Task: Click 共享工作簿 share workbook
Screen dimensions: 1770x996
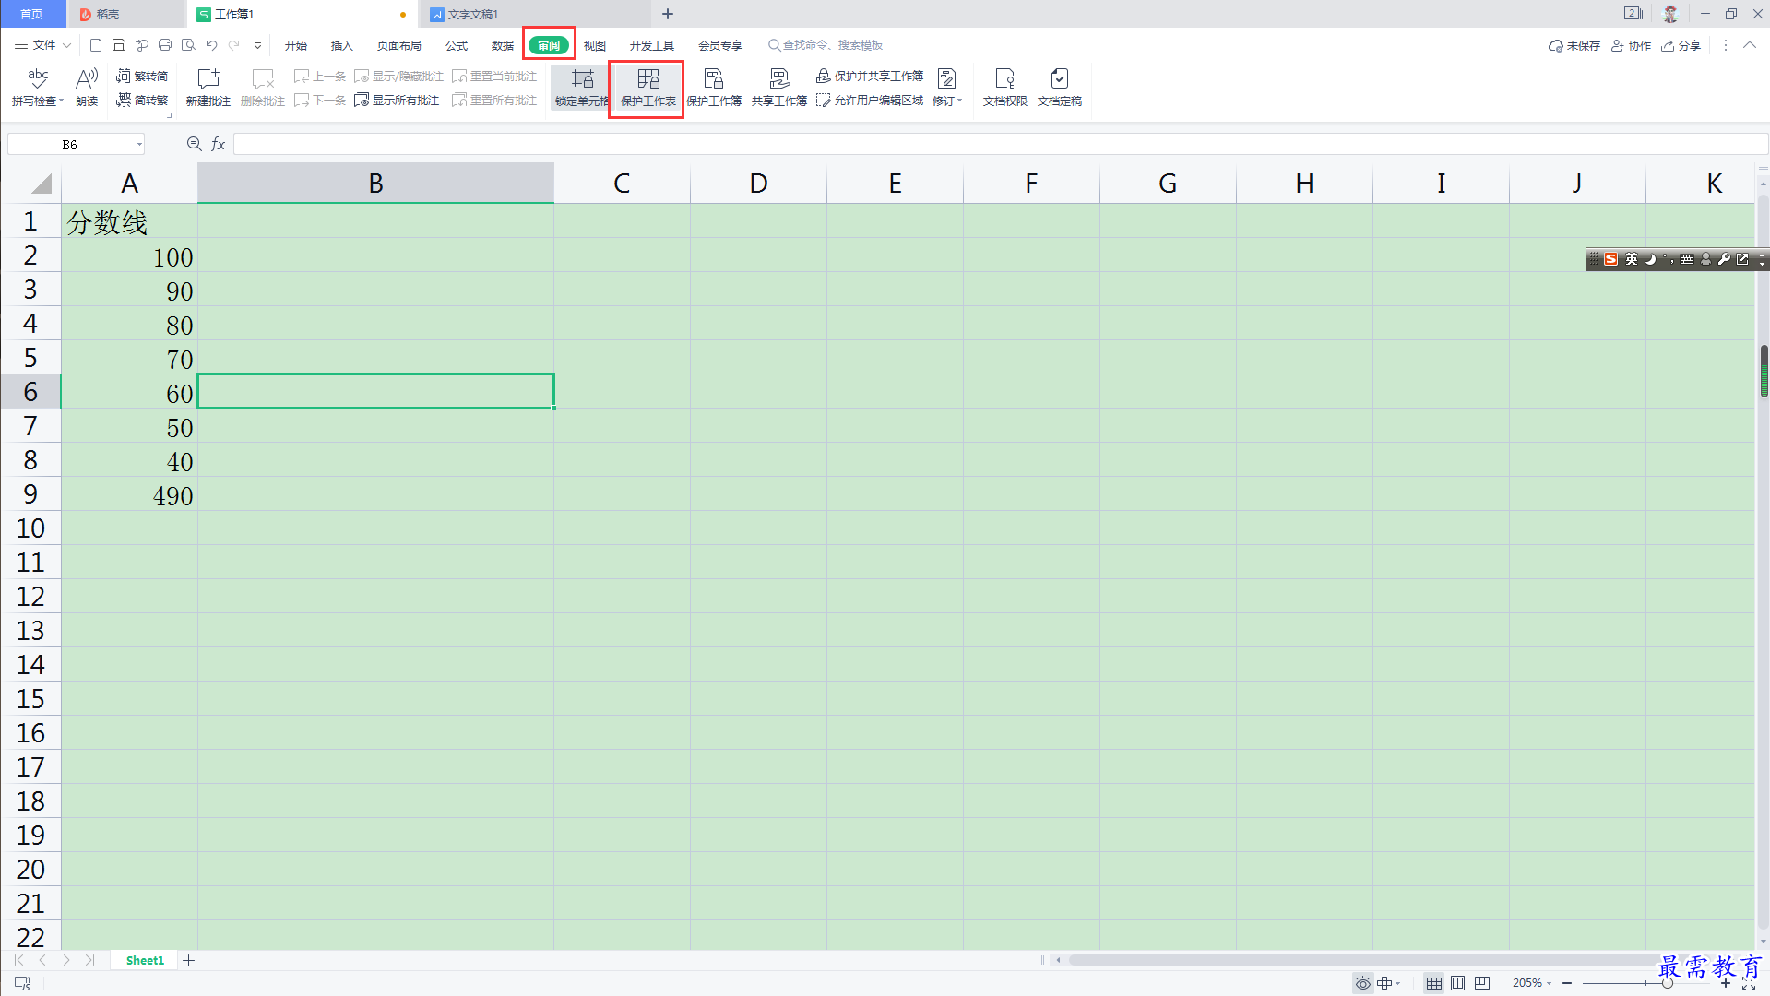Action: pos(779,88)
